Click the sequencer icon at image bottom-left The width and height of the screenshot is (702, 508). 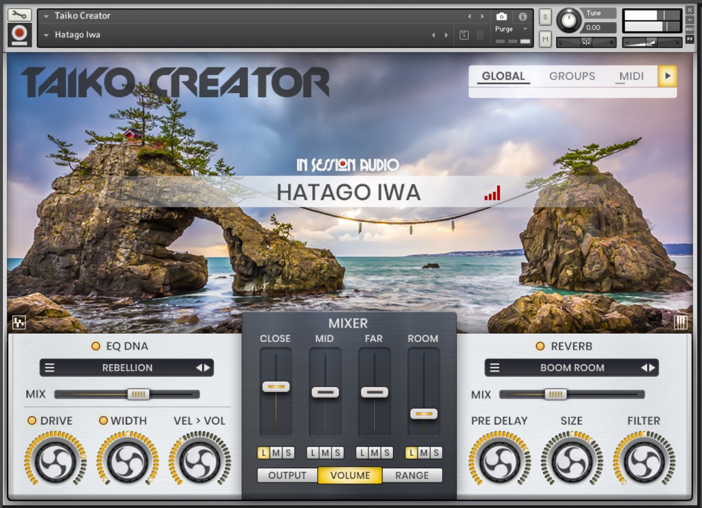point(19,322)
